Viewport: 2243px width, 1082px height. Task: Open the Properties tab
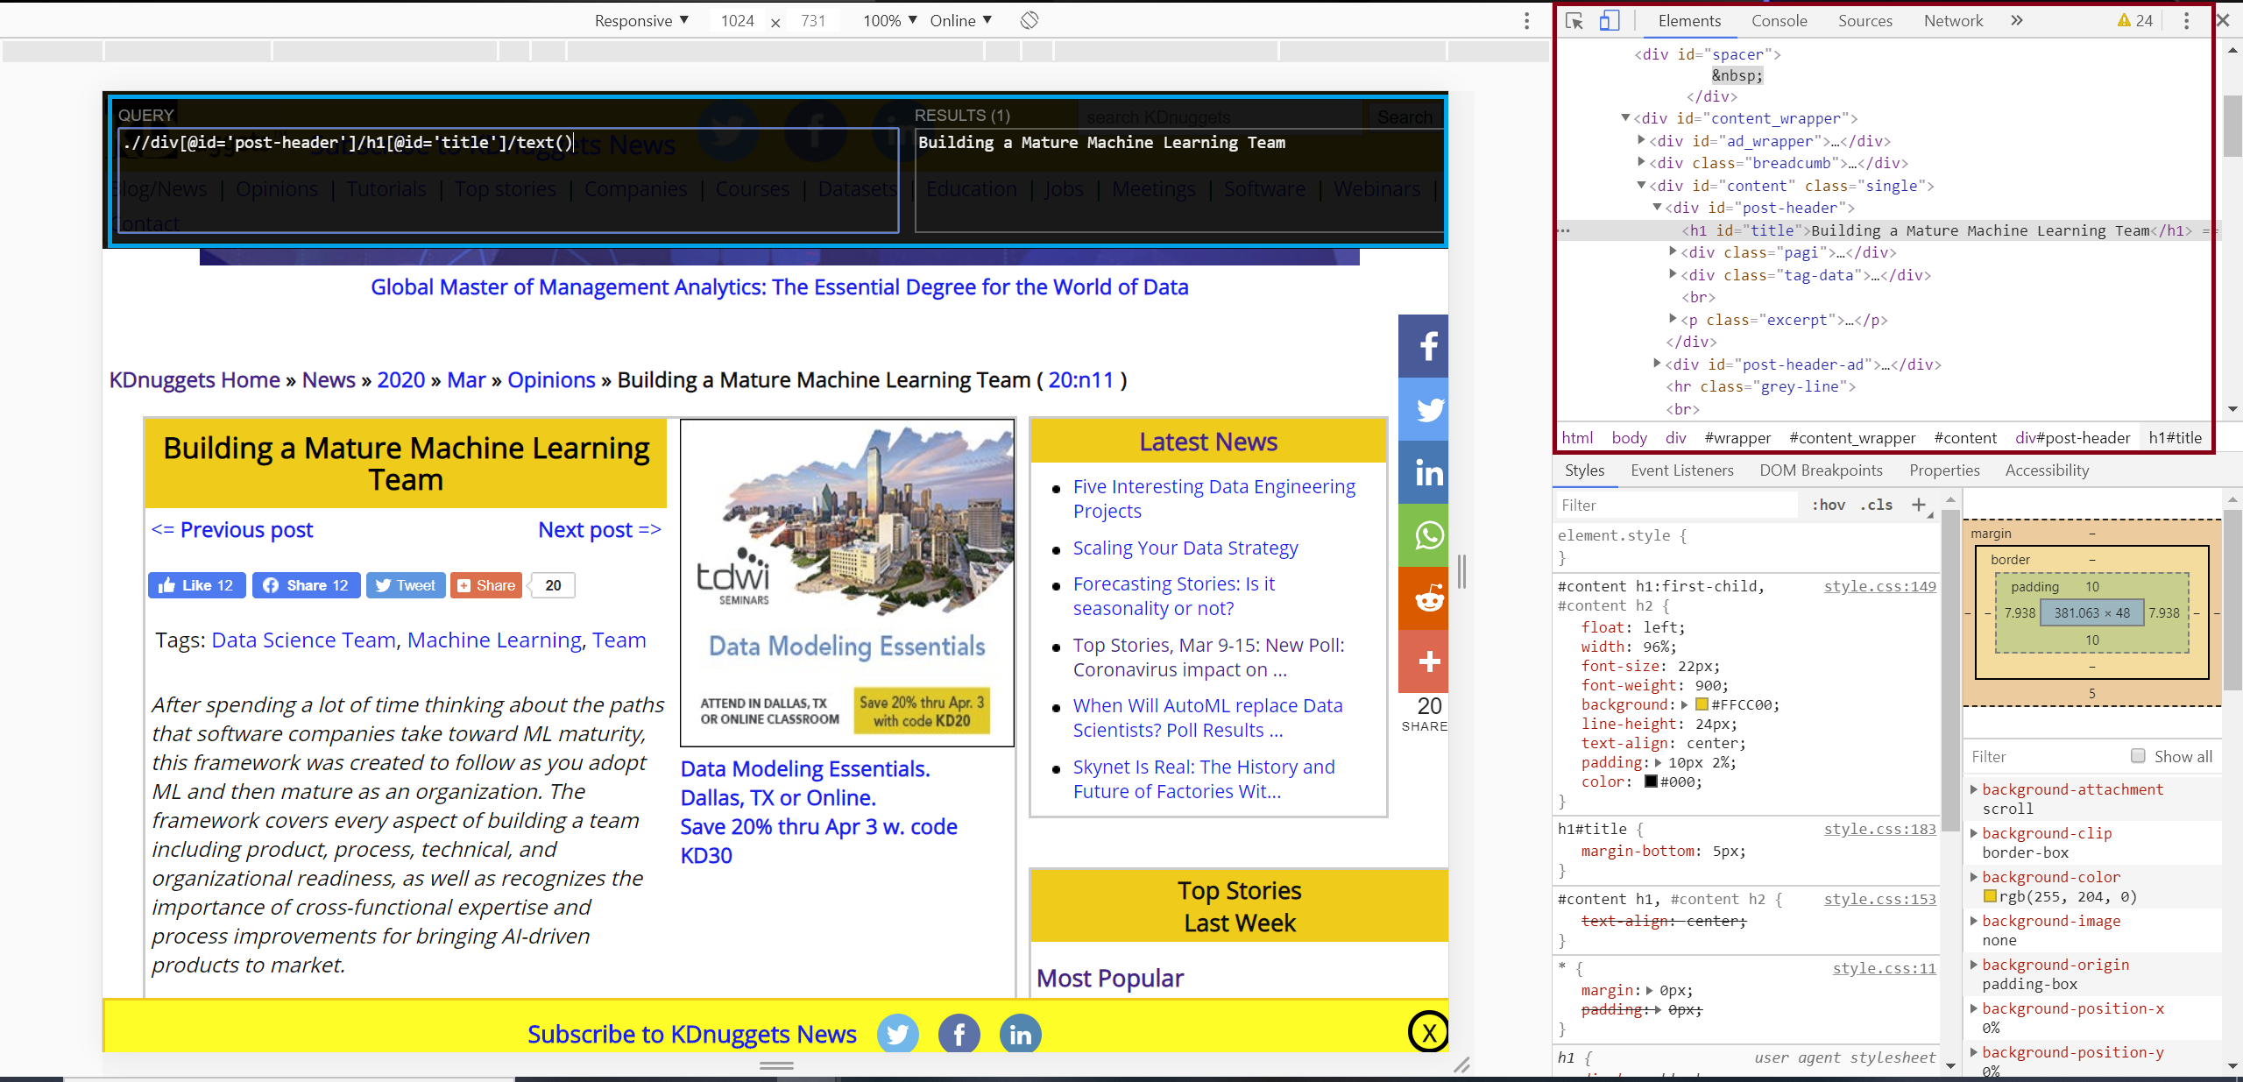pos(1944,470)
